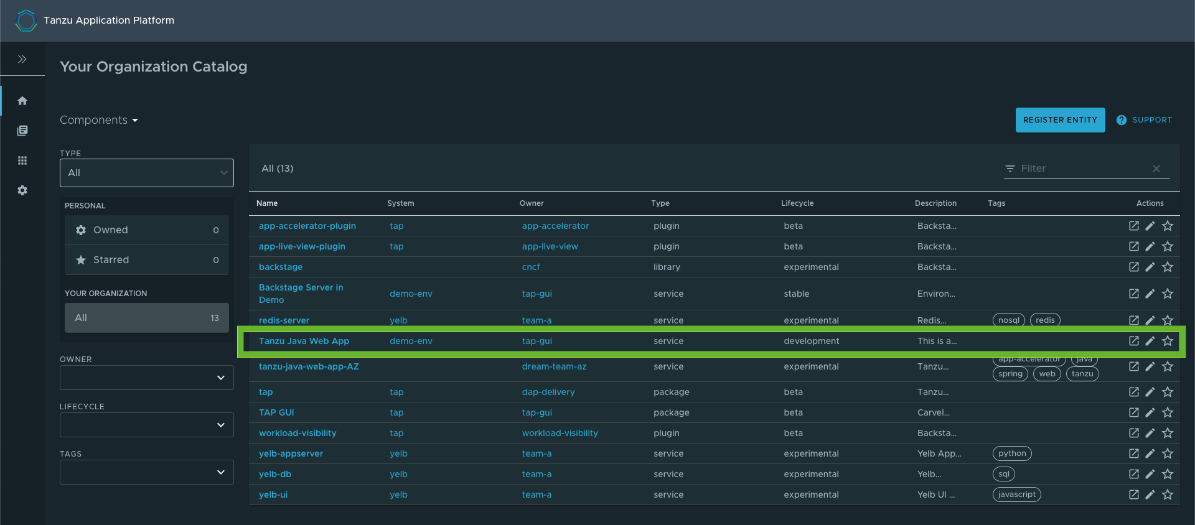Star the app-accelerator-plugin row
The width and height of the screenshot is (1195, 525).
pos(1168,226)
